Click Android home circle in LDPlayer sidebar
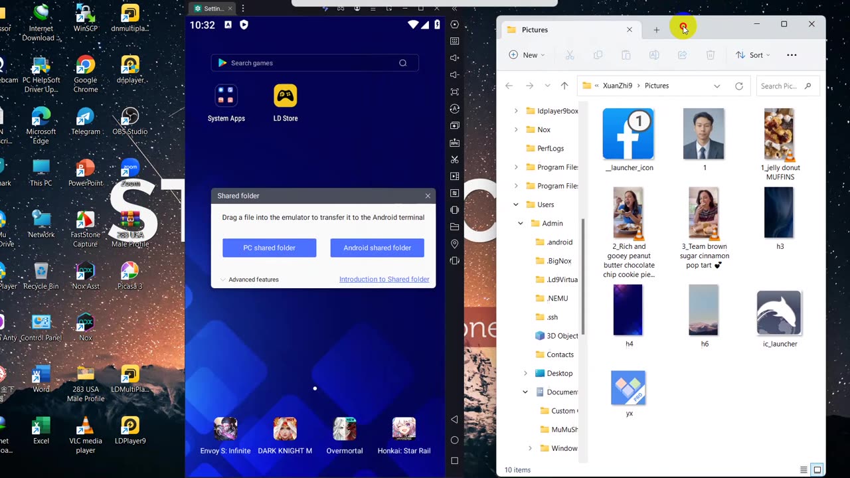 [x=455, y=440]
